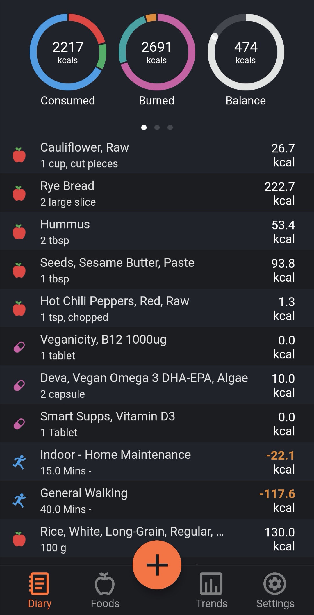The width and height of the screenshot is (314, 615).
Task: Tap the Burned calories ring chart
Action: pos(157,52)
